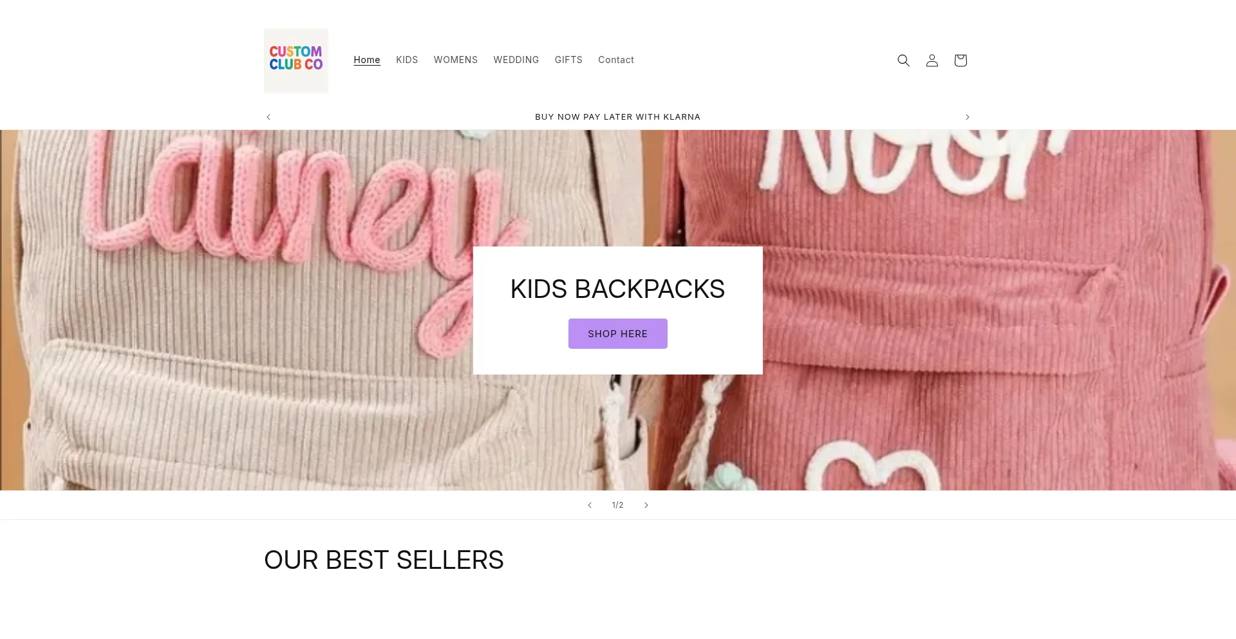
Task: Go to previous slideshow slide
Action: [590, 505]
